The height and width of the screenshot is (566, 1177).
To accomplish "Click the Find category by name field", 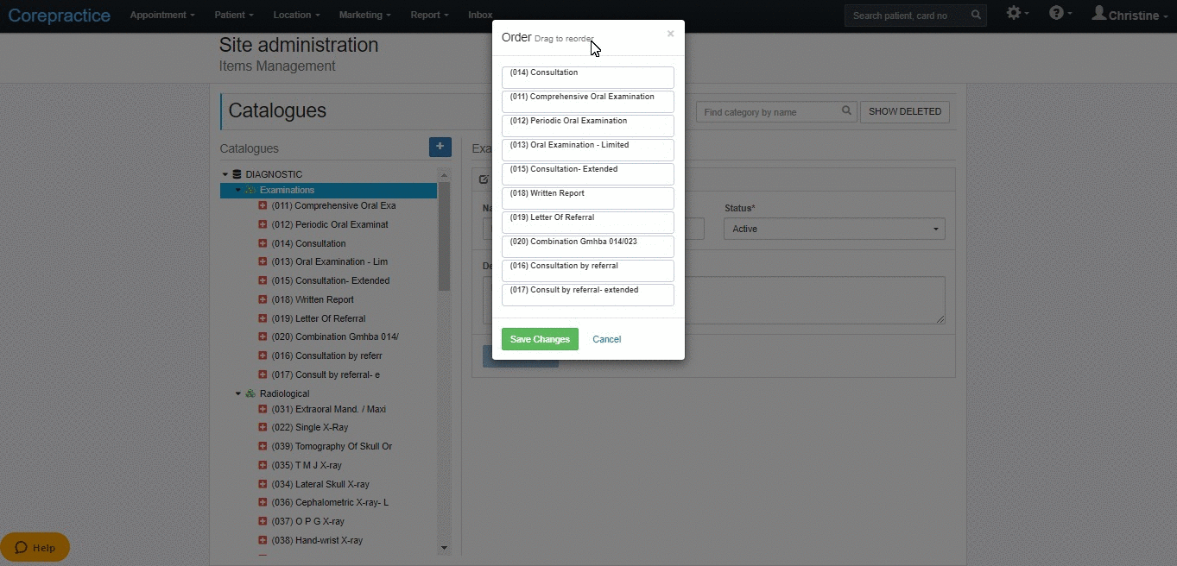I will point(768,112).
